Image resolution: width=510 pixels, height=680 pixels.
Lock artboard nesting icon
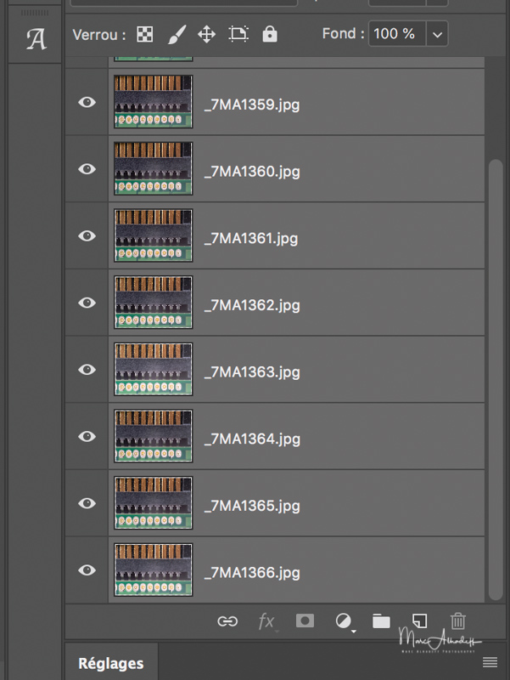click(238, 35)
